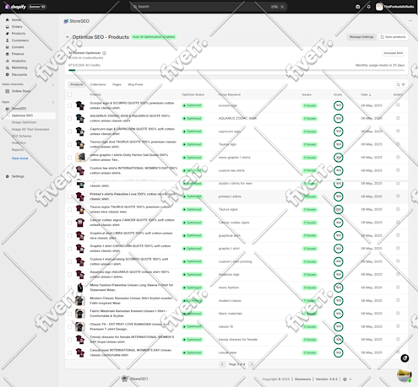The image size is (418, 387).
Task: Switch to the Pages tab
Action: tap(117, 84)
